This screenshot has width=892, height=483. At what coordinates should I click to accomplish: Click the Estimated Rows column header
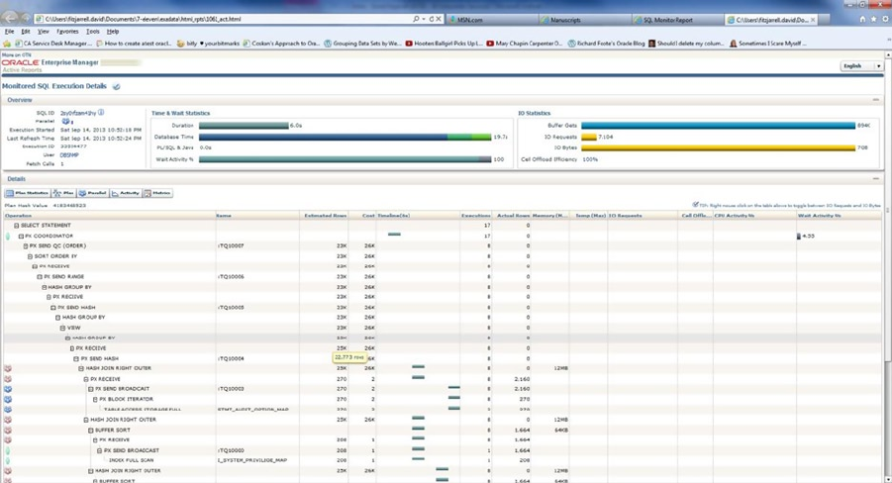click(325, 216)
